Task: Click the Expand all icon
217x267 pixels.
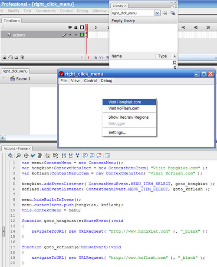Action: (78, 155)
